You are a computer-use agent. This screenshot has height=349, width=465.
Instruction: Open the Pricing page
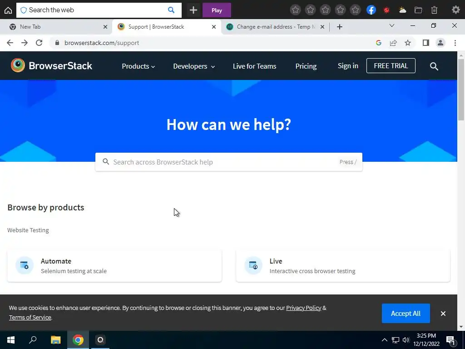point(306,66)
